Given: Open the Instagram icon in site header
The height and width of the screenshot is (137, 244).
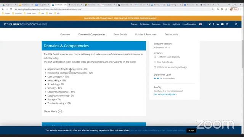Looking at the screenshot, I should pyautogui.click(x=227, y=24).
